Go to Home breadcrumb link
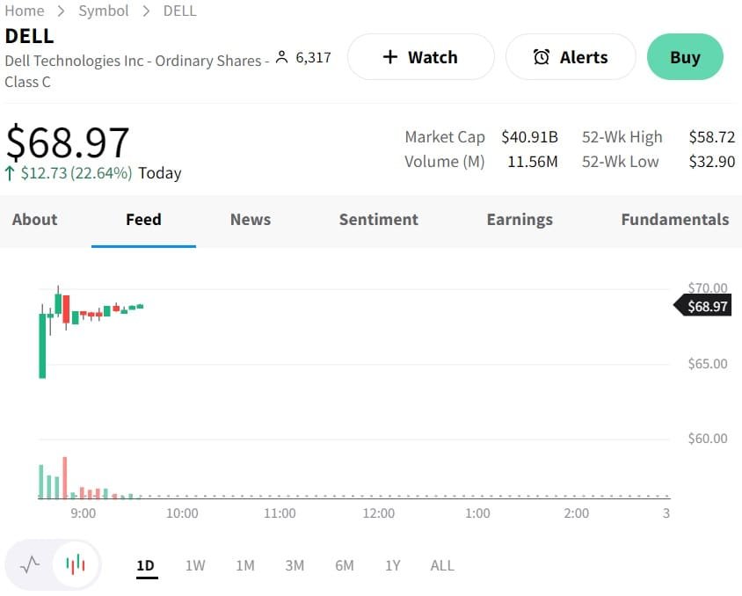The image size is (742, 596). pyautogui.click(x=25, y=11)
